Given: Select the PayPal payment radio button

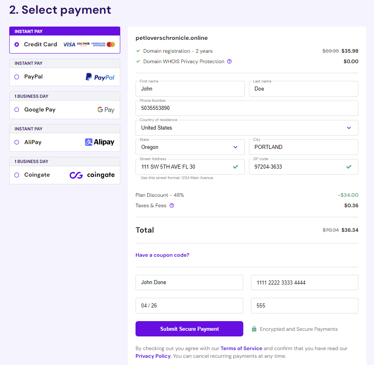Looking at the screenshot, I should [16, 76].
